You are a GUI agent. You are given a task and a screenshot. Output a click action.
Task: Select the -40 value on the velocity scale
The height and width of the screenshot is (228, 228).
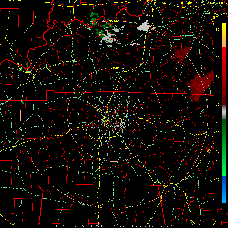217,151
